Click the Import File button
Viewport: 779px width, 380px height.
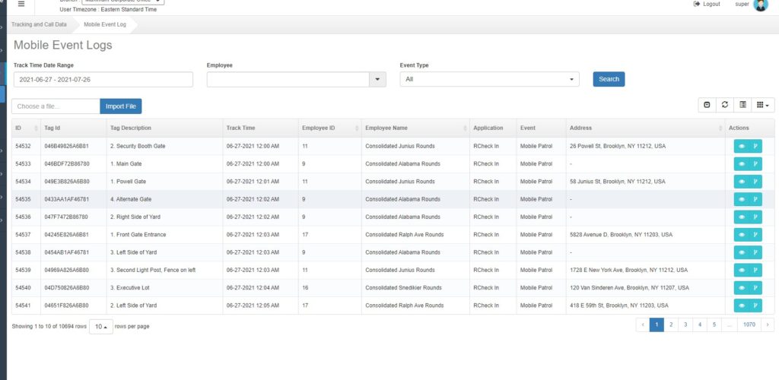tap(120, 106)
